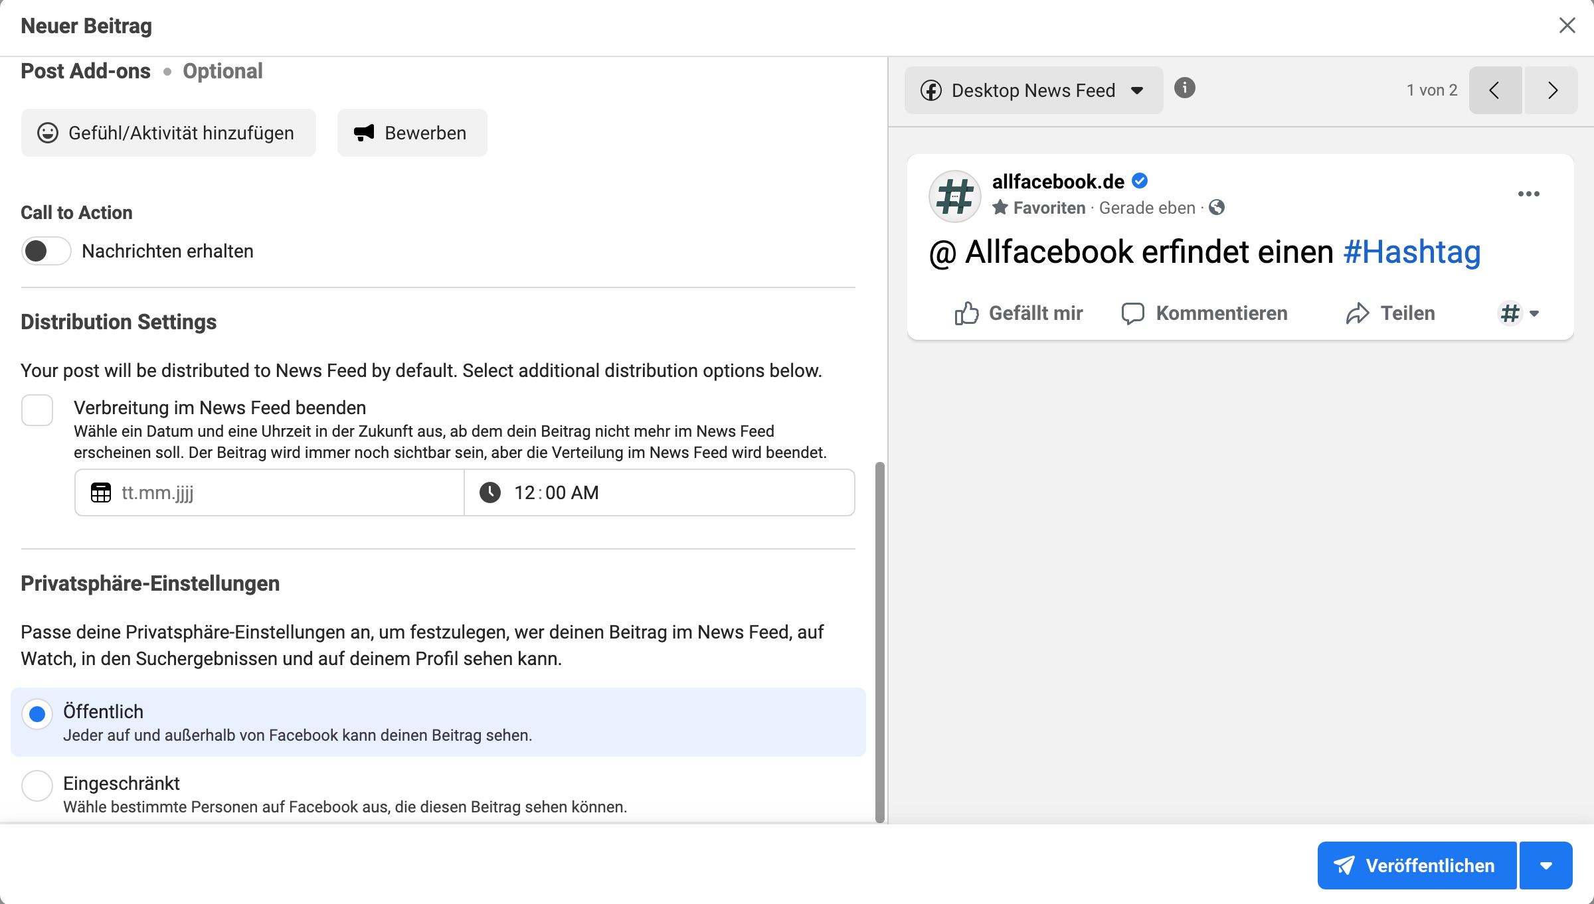Click Kommentieren on the preview post
1594x904 pixels.
(1204, 313)
